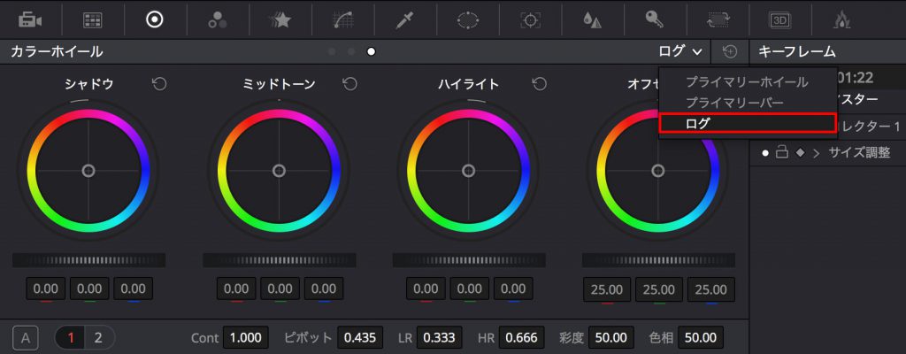Open the Camera Raw palette

29,20
